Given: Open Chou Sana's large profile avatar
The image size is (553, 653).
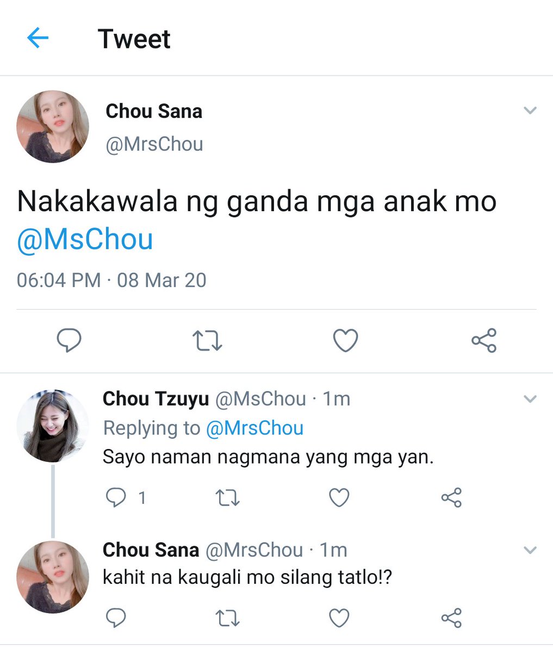Looking at the screenshot, I should point(53,127).
